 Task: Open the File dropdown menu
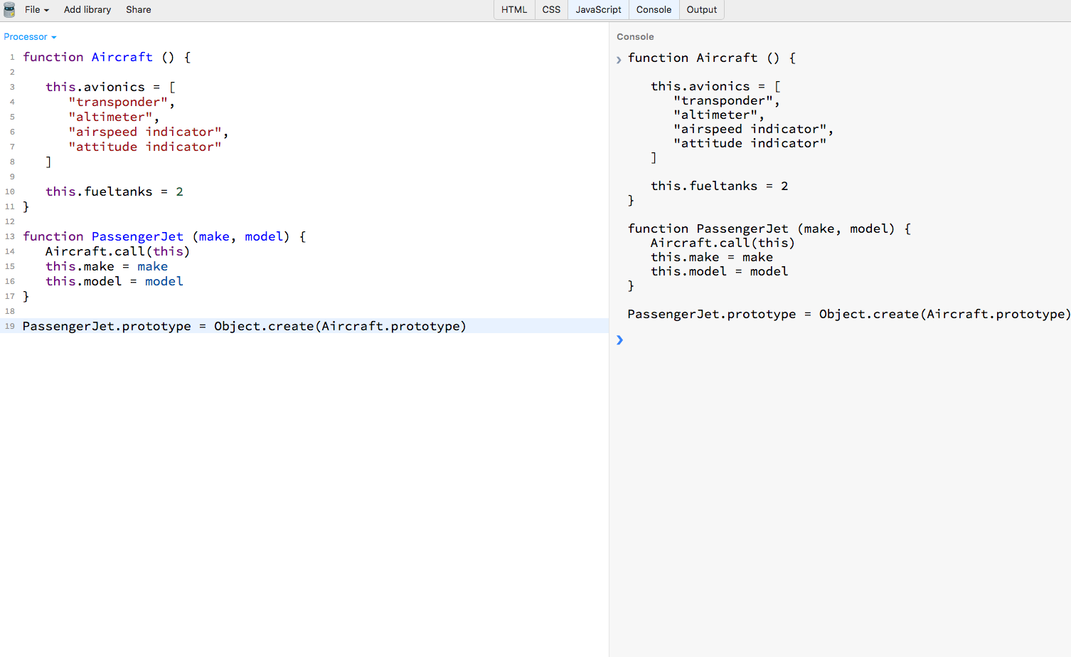[36, 10]
